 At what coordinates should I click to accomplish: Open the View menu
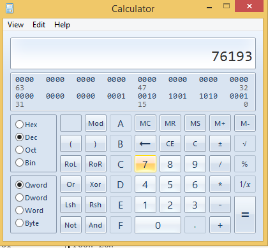pos(15,25)
